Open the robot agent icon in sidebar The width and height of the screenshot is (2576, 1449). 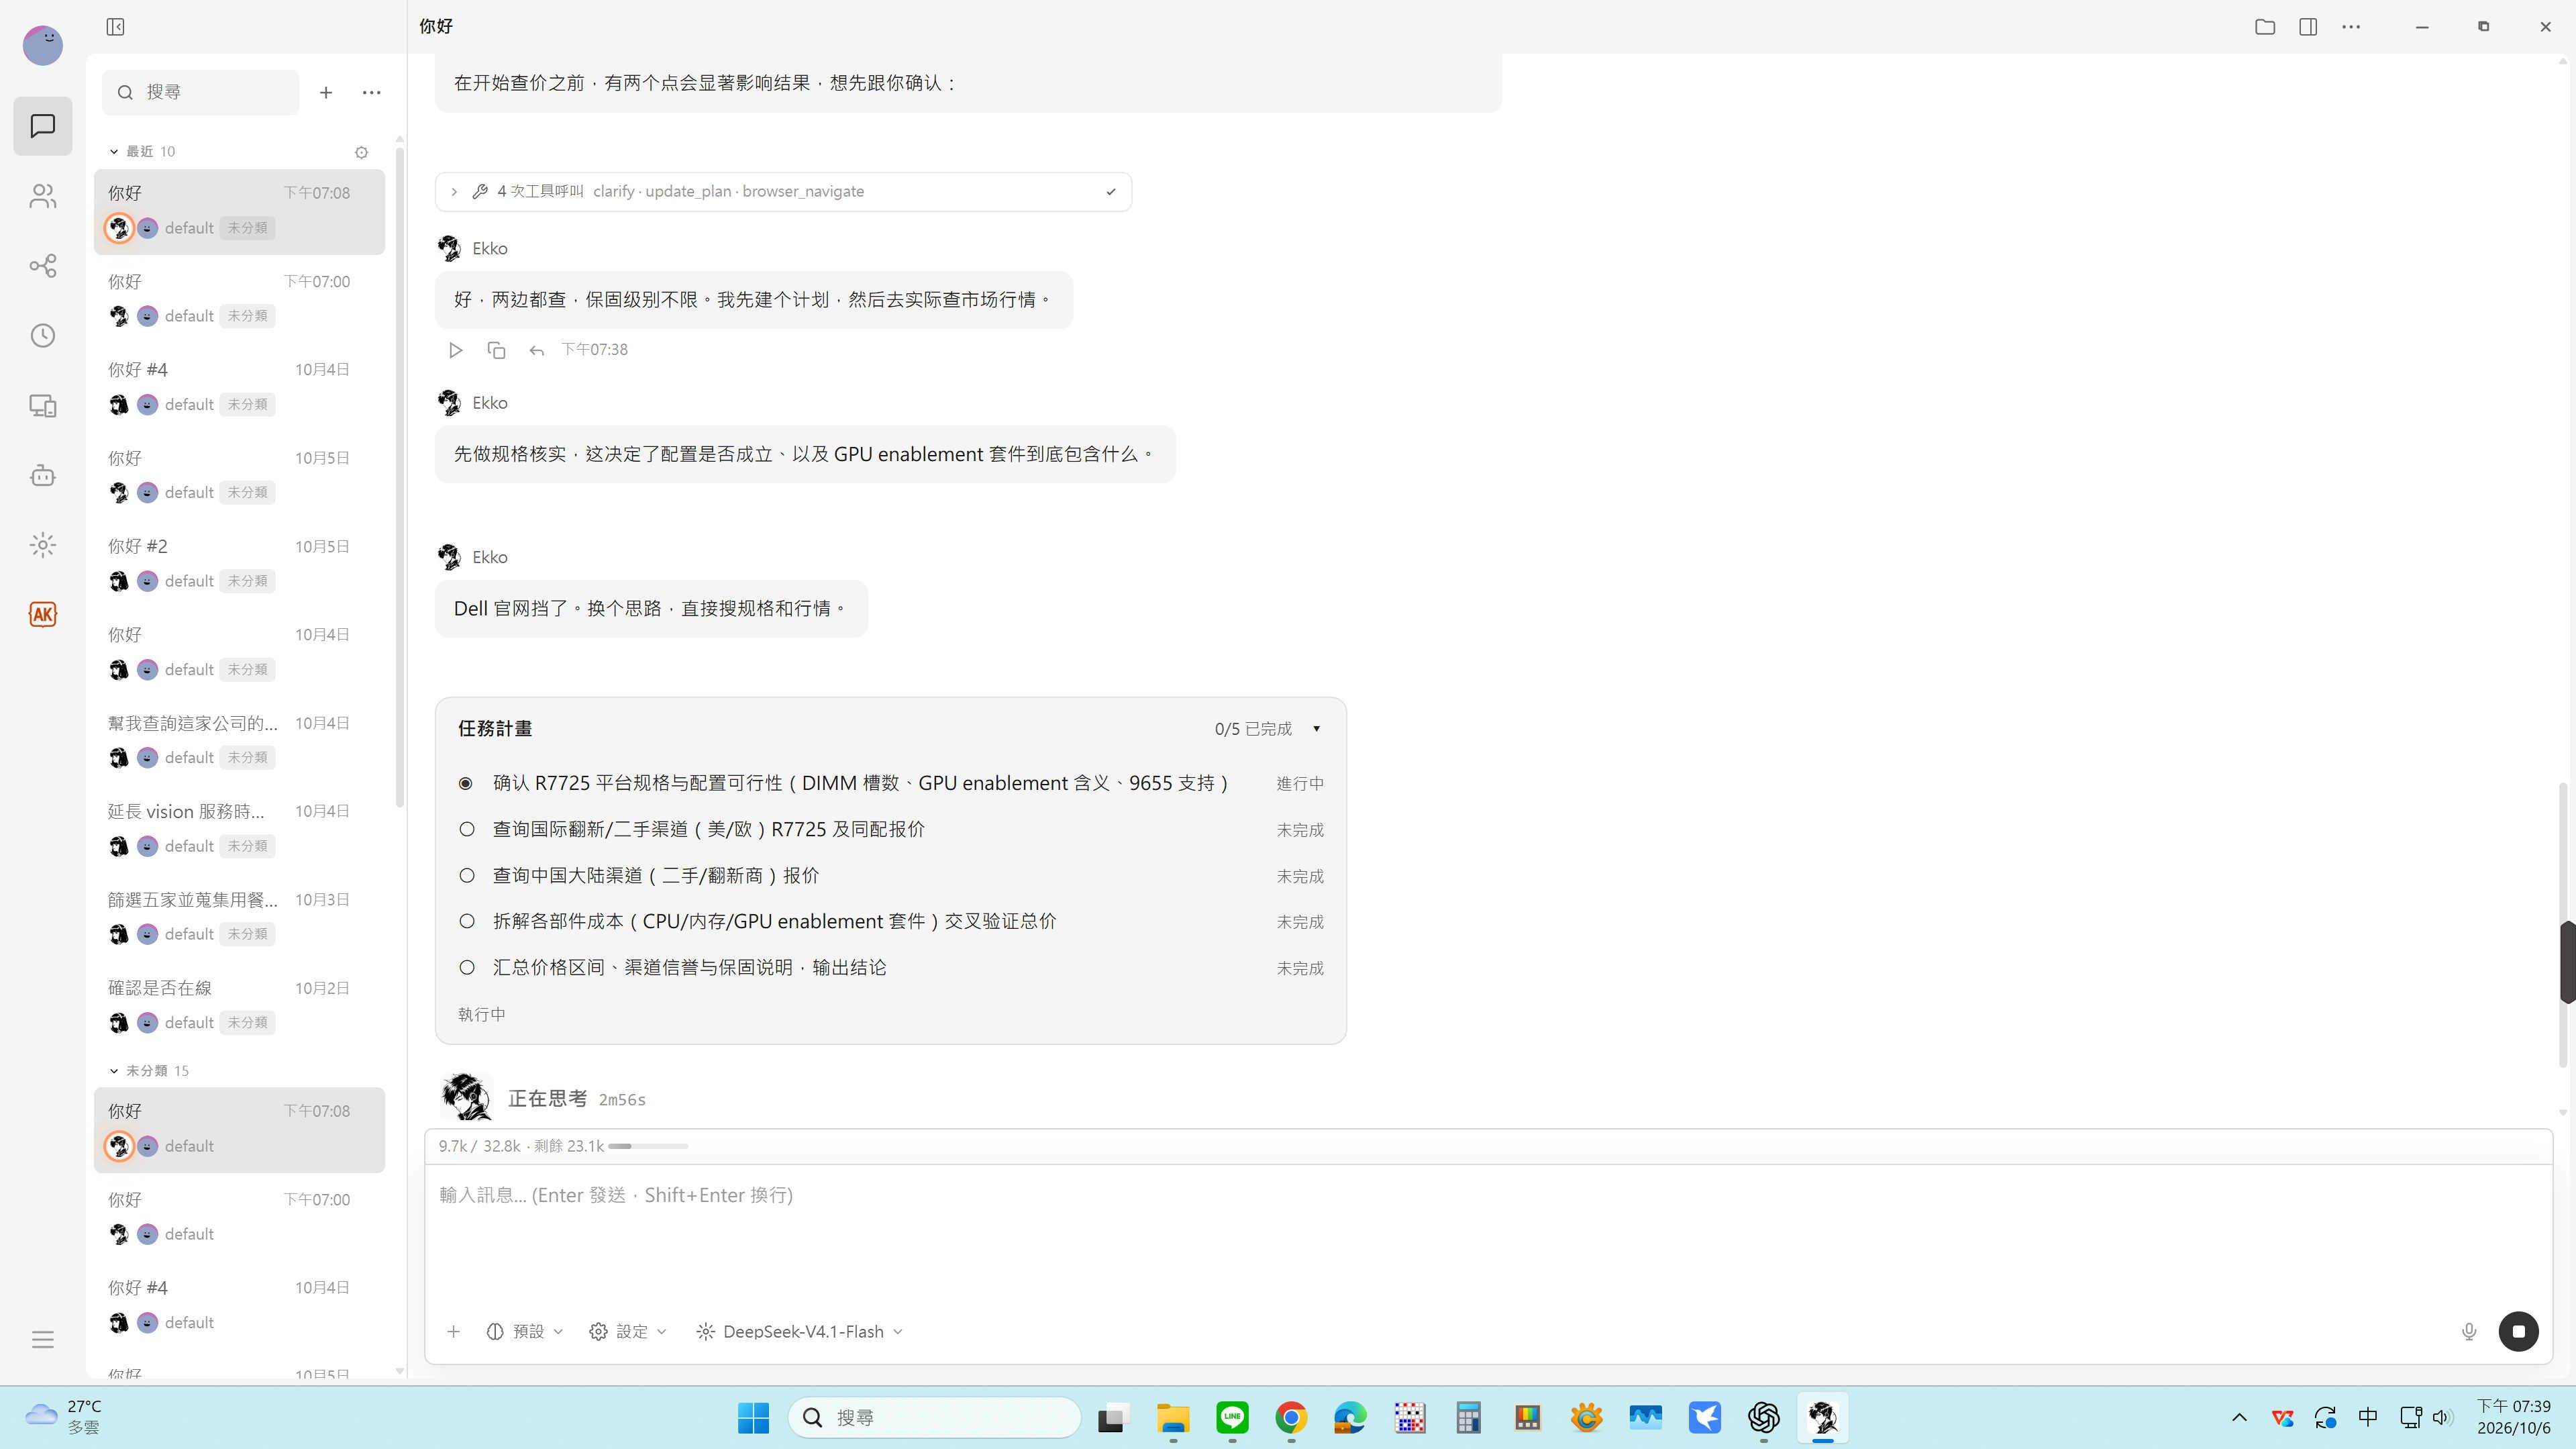tap(43, 475)
